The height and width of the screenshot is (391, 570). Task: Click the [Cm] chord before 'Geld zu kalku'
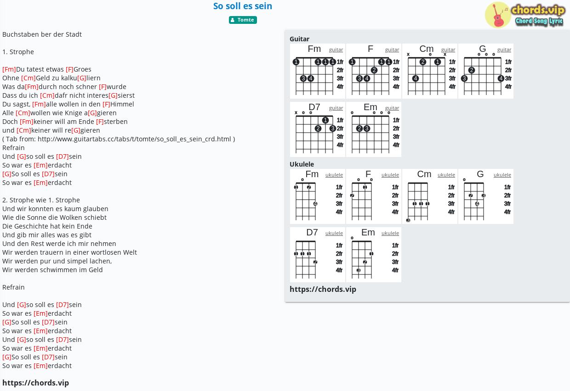[x=28, y=78]
